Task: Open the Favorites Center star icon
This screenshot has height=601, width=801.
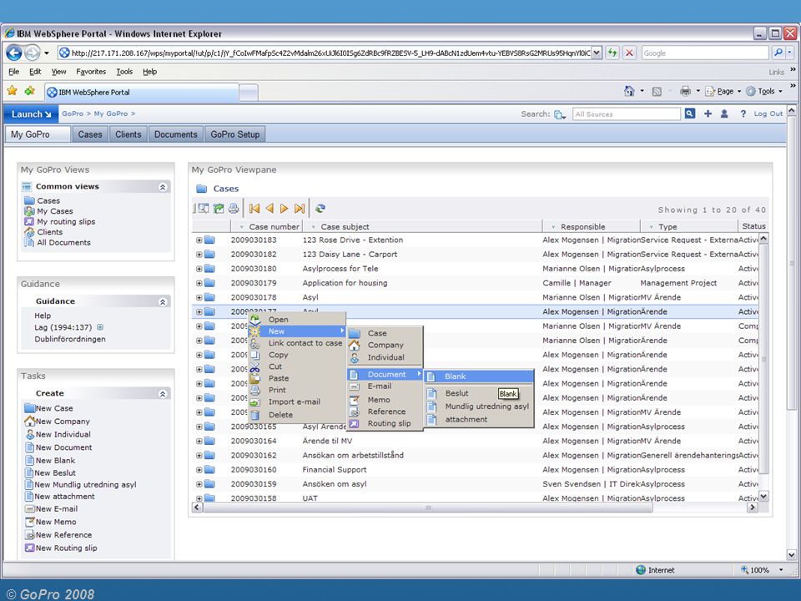Action: (13, 91)
